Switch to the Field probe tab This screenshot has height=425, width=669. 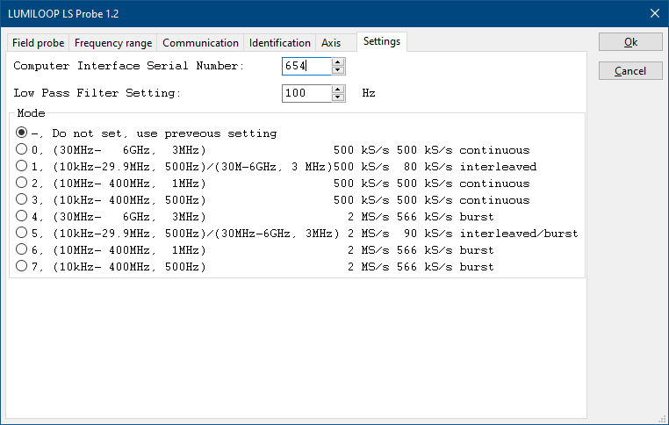pos(38,43)
